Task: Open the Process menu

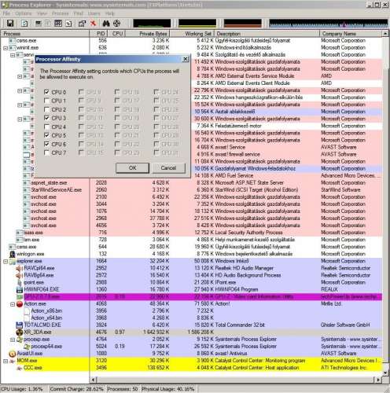Action: click(x=61, y=13)
